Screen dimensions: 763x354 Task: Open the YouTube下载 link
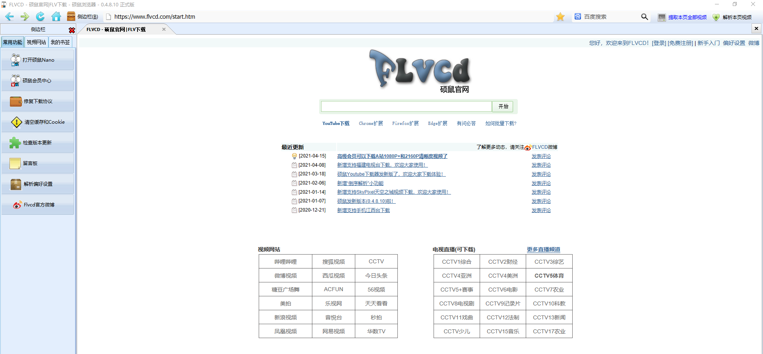(x=336, y=124)
